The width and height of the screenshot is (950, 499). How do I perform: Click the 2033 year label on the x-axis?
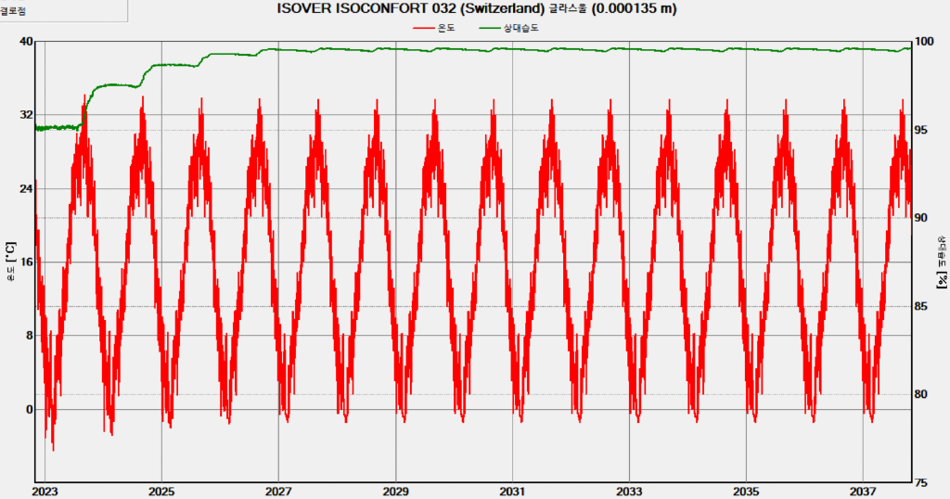[629, 491]
